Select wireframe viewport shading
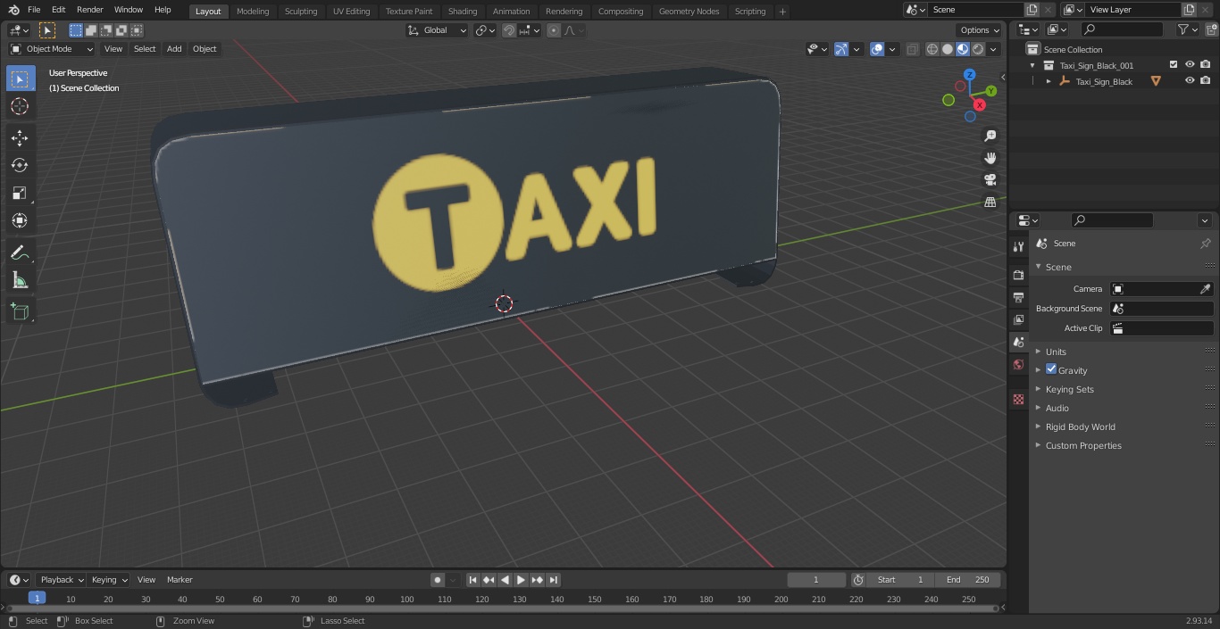 tap(932, 49)
